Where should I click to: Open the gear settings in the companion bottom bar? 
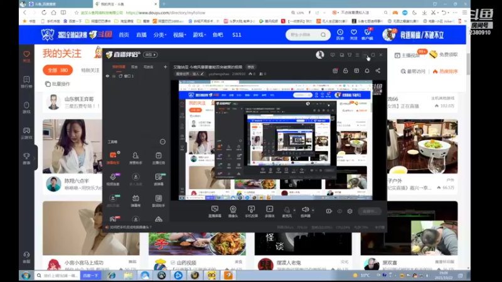point(350,211)
